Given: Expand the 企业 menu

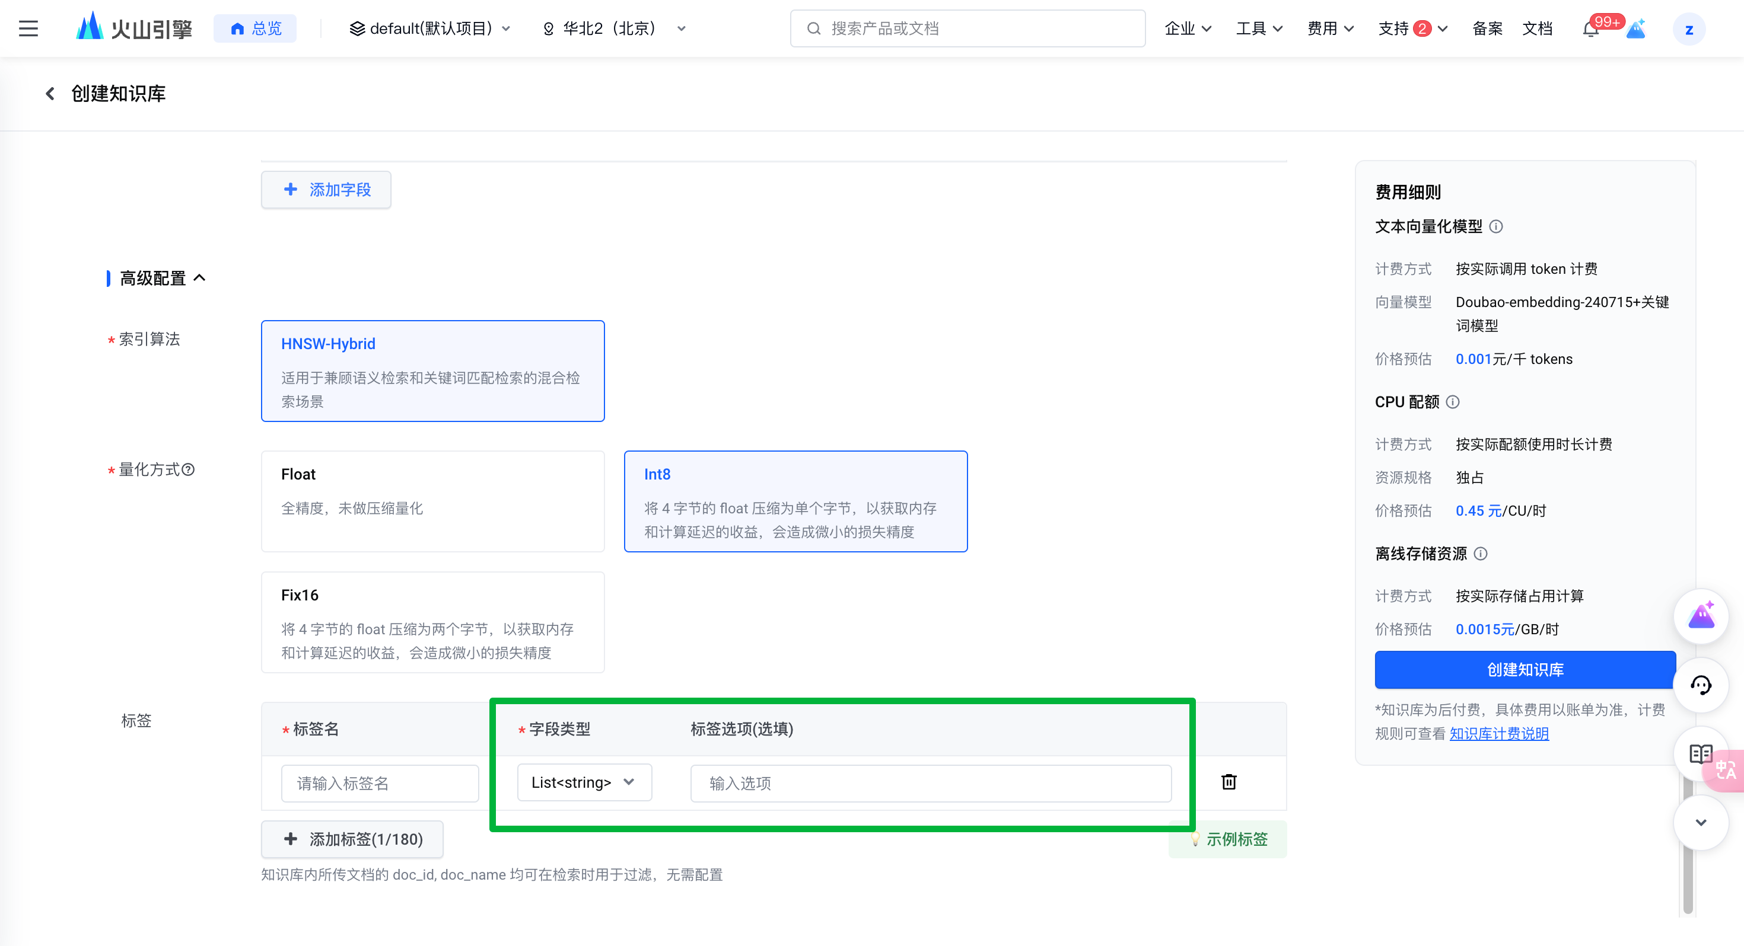Looking at the screenshot, I should 1188,28.
